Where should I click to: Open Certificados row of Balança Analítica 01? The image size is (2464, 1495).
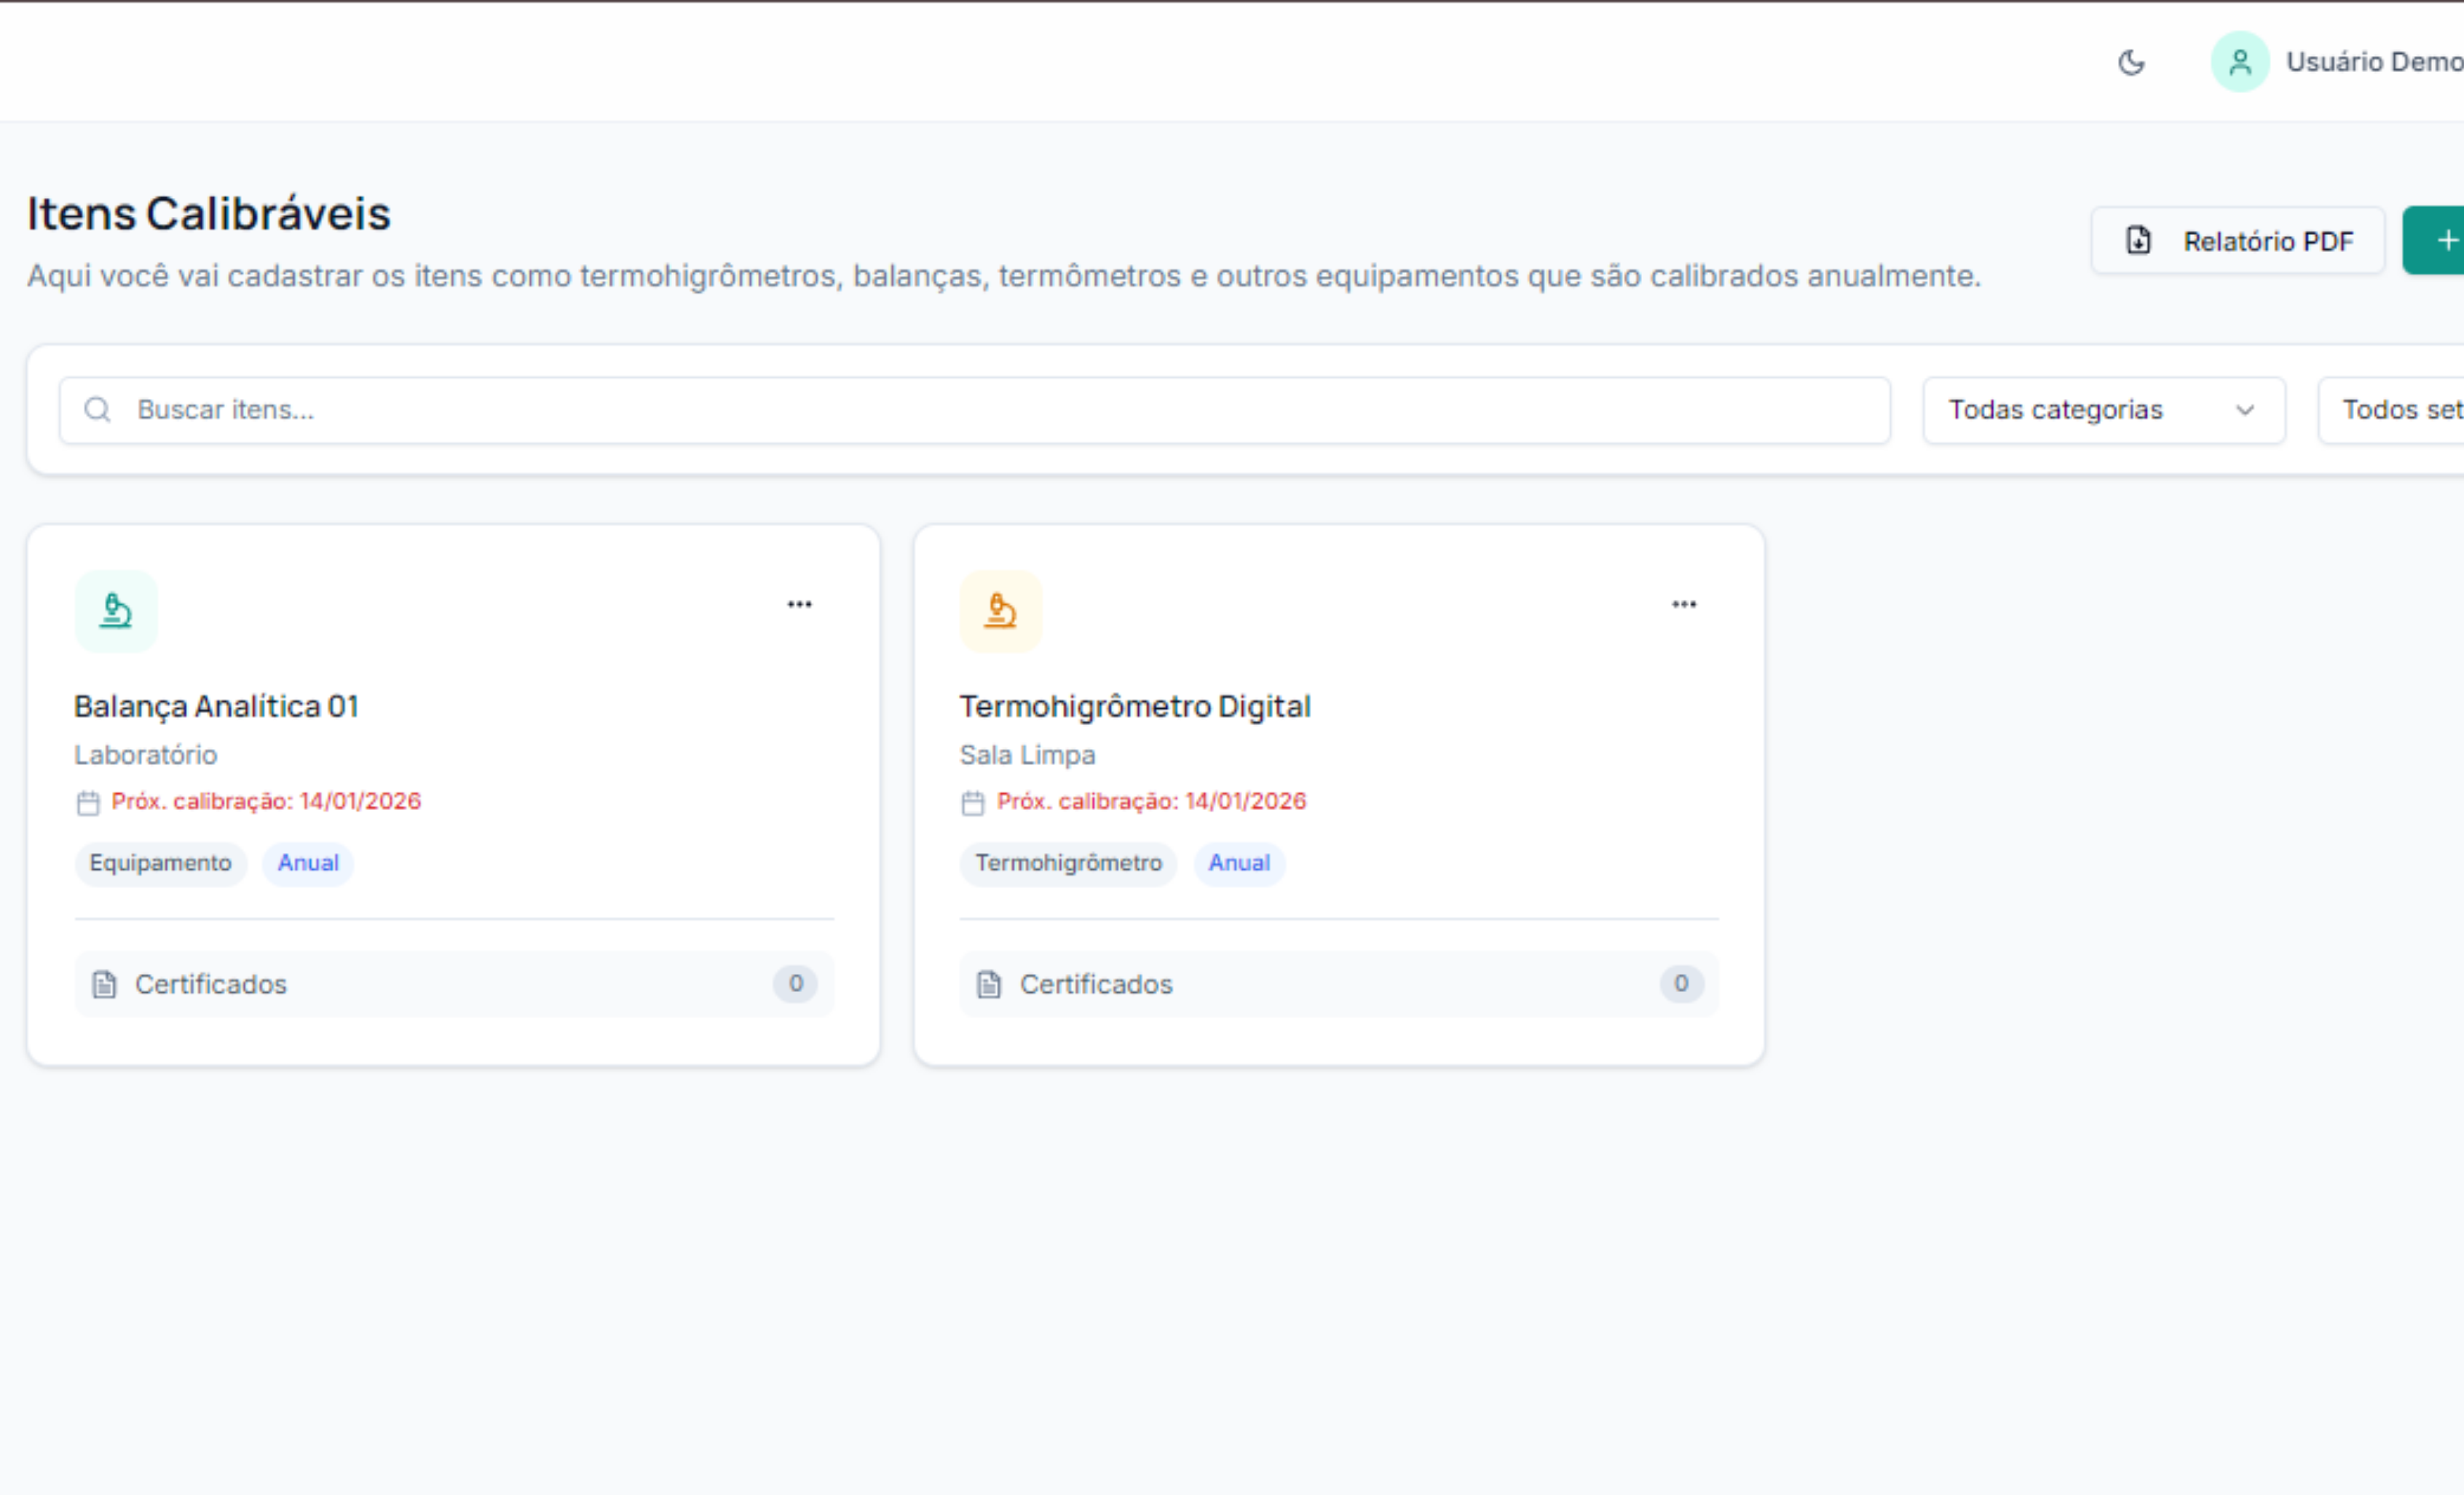[454, 984]
